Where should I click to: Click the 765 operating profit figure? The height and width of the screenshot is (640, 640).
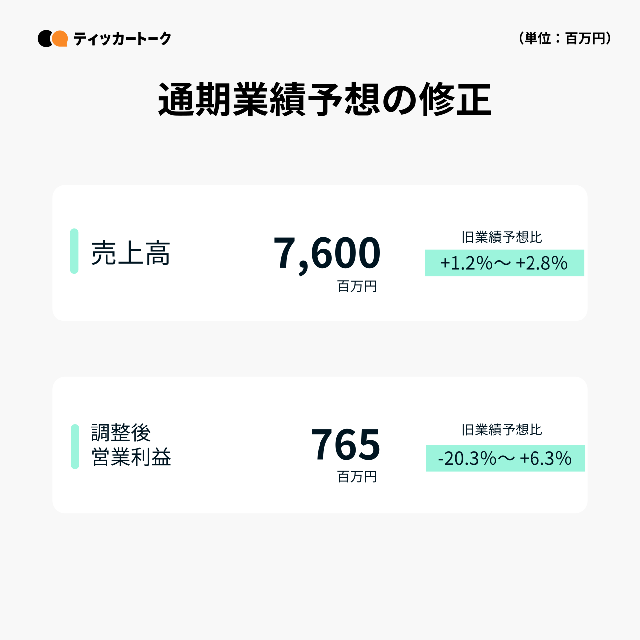[x=345, y=444]
